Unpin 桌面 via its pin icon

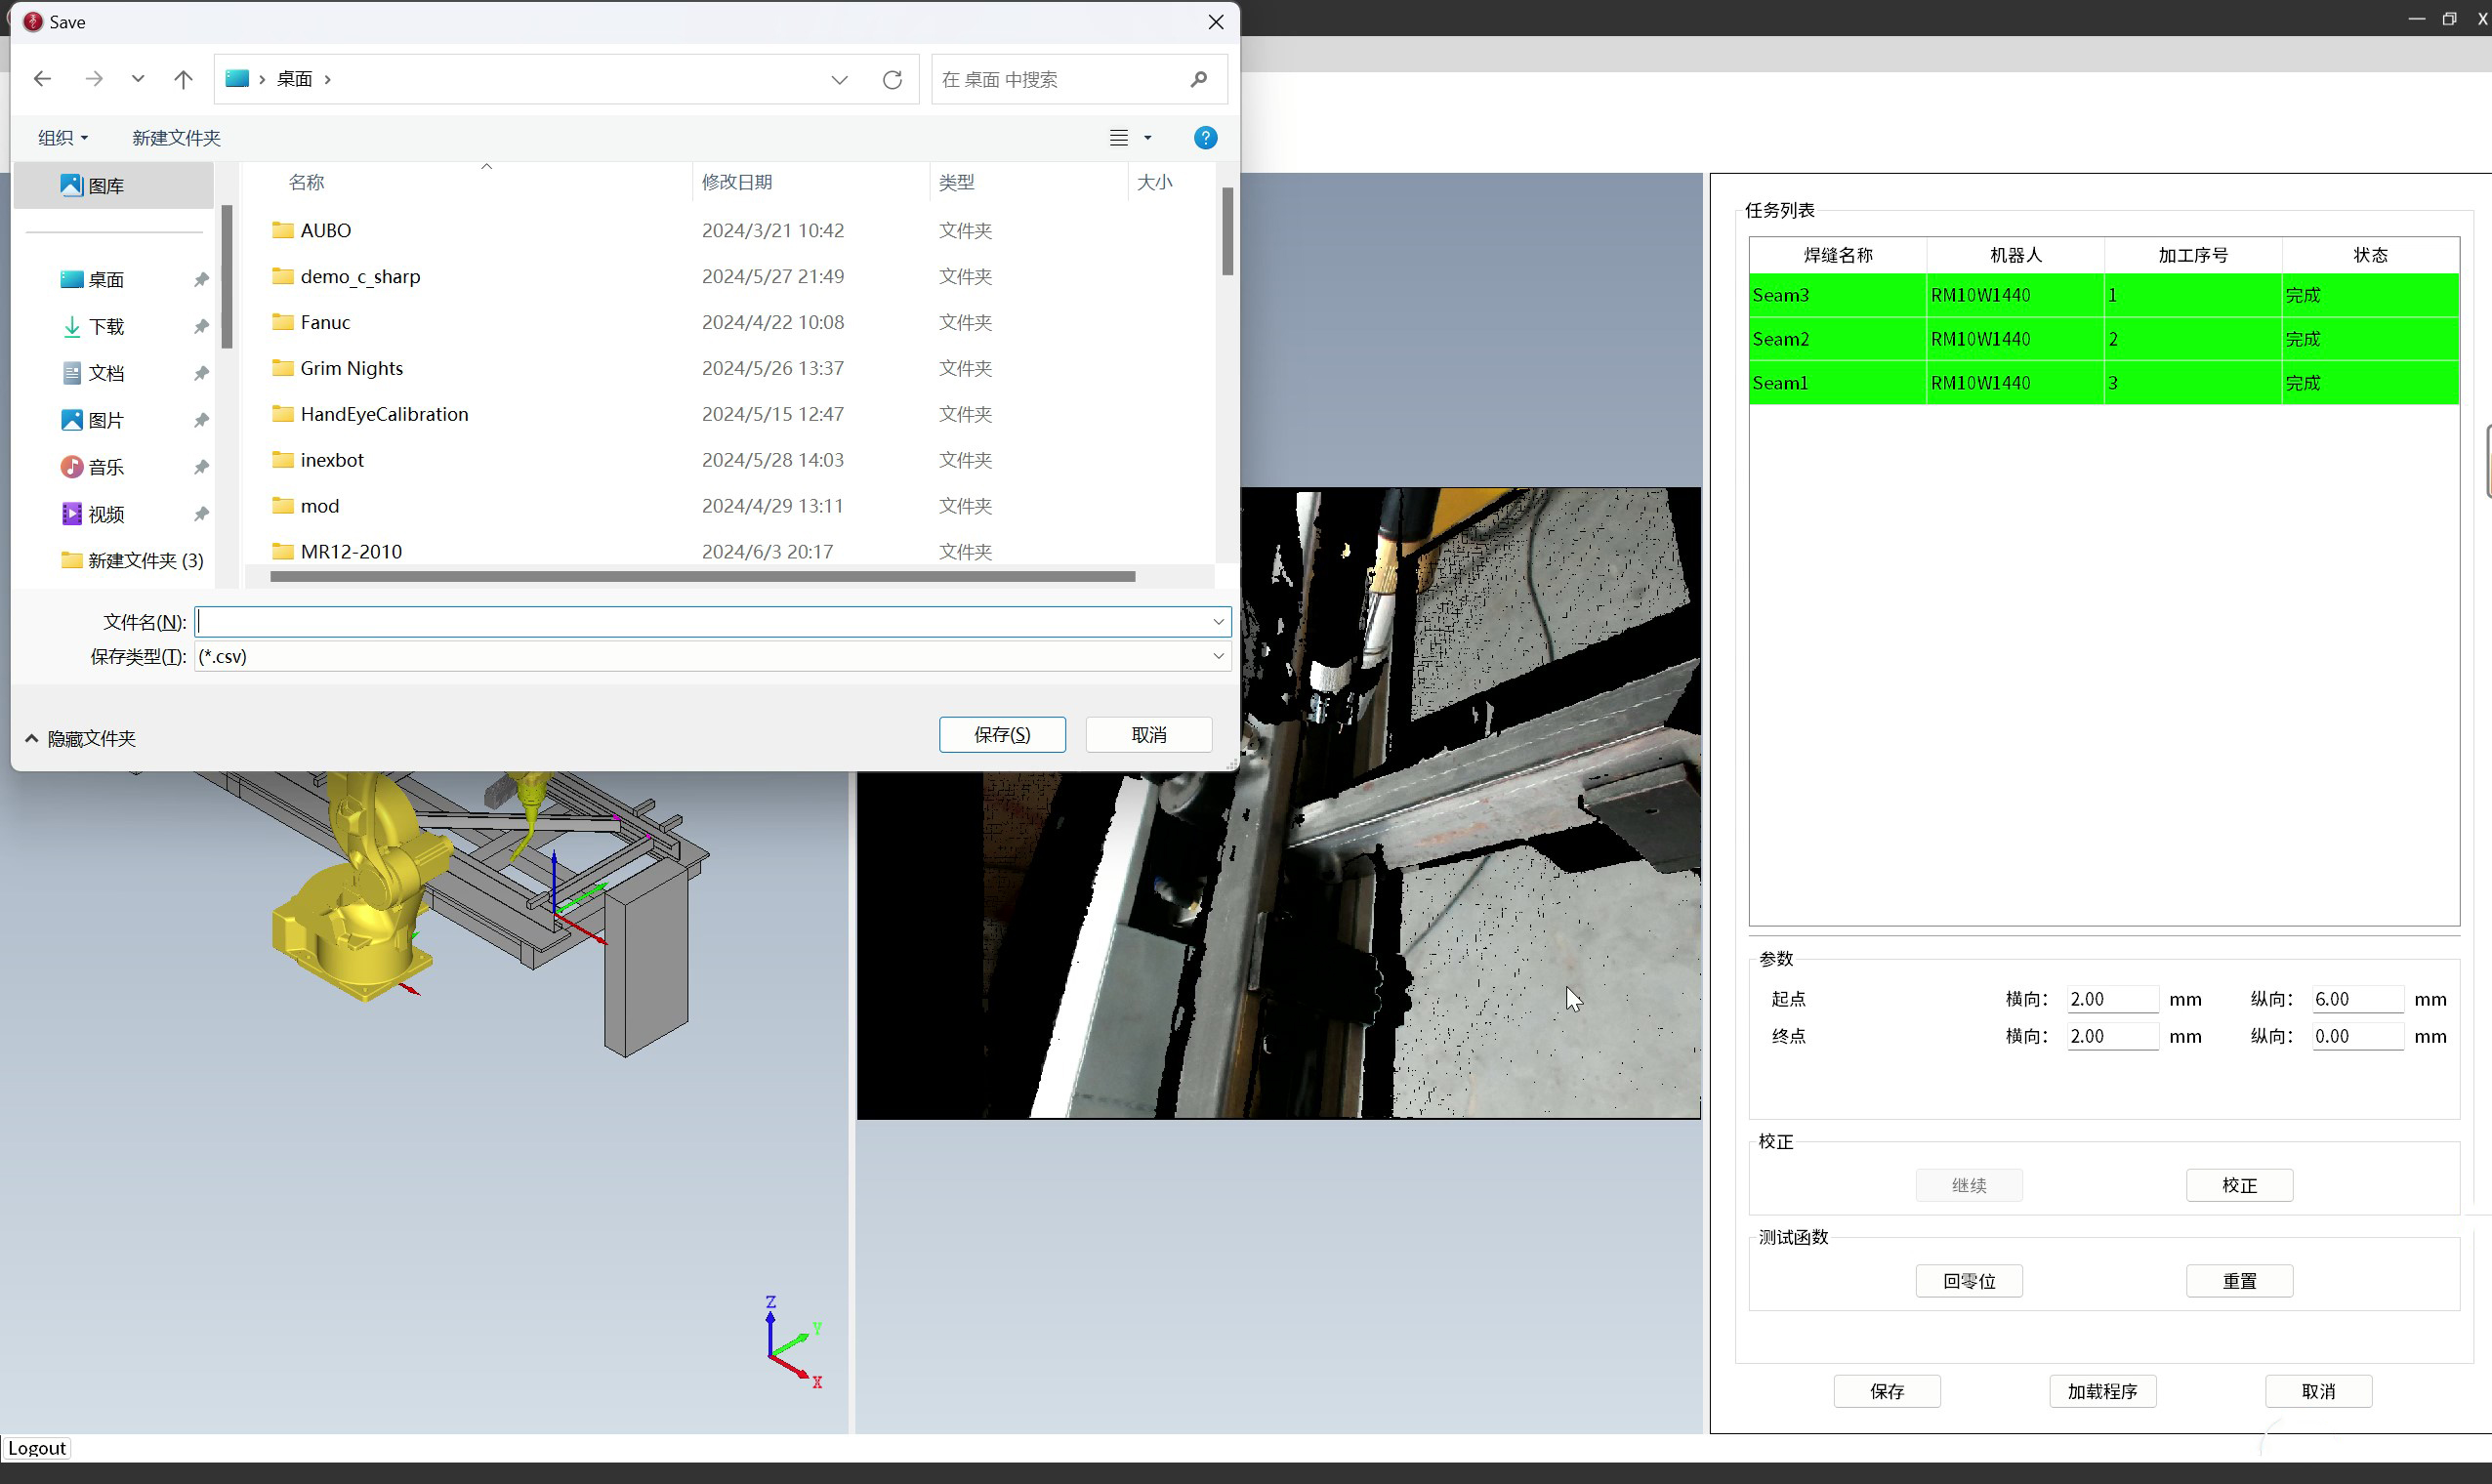tap(201, 280)
